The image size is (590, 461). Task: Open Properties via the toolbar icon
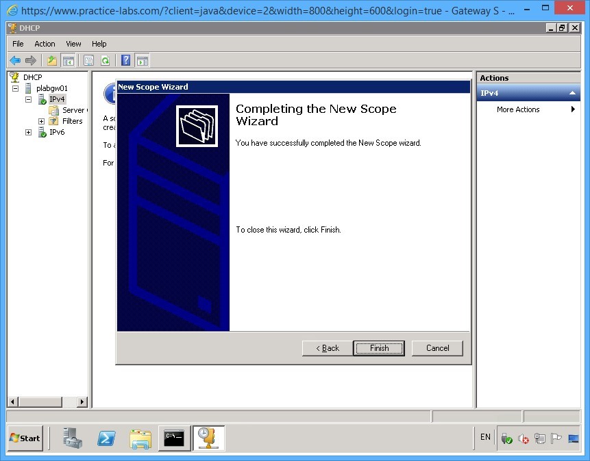(x=88, y=60)
